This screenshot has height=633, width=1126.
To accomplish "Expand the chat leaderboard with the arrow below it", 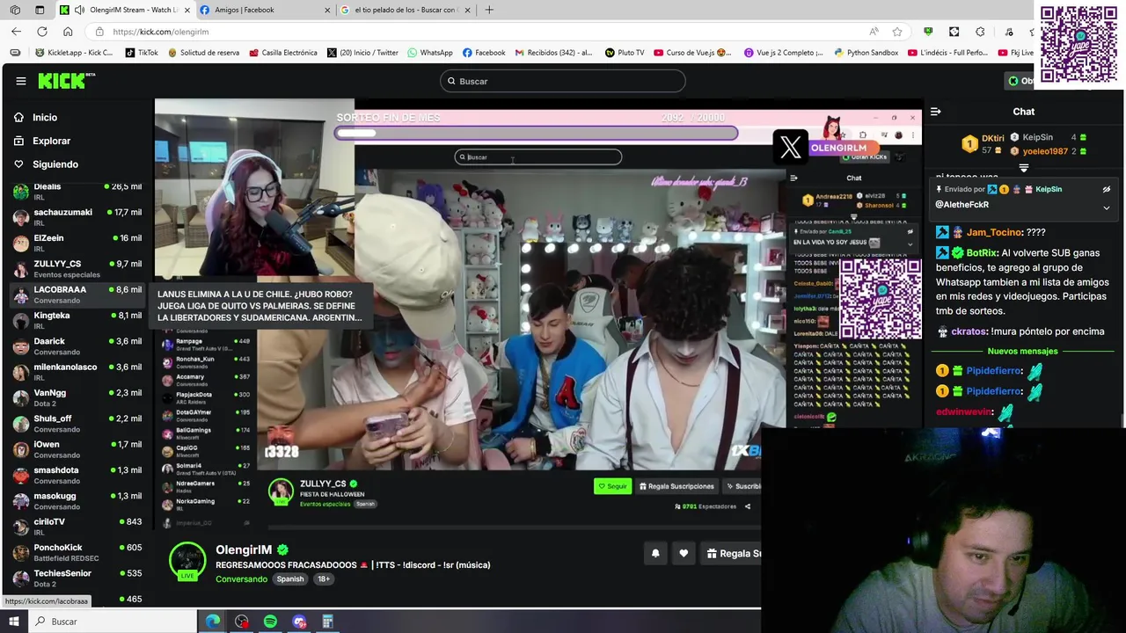I will (1023, 167).
